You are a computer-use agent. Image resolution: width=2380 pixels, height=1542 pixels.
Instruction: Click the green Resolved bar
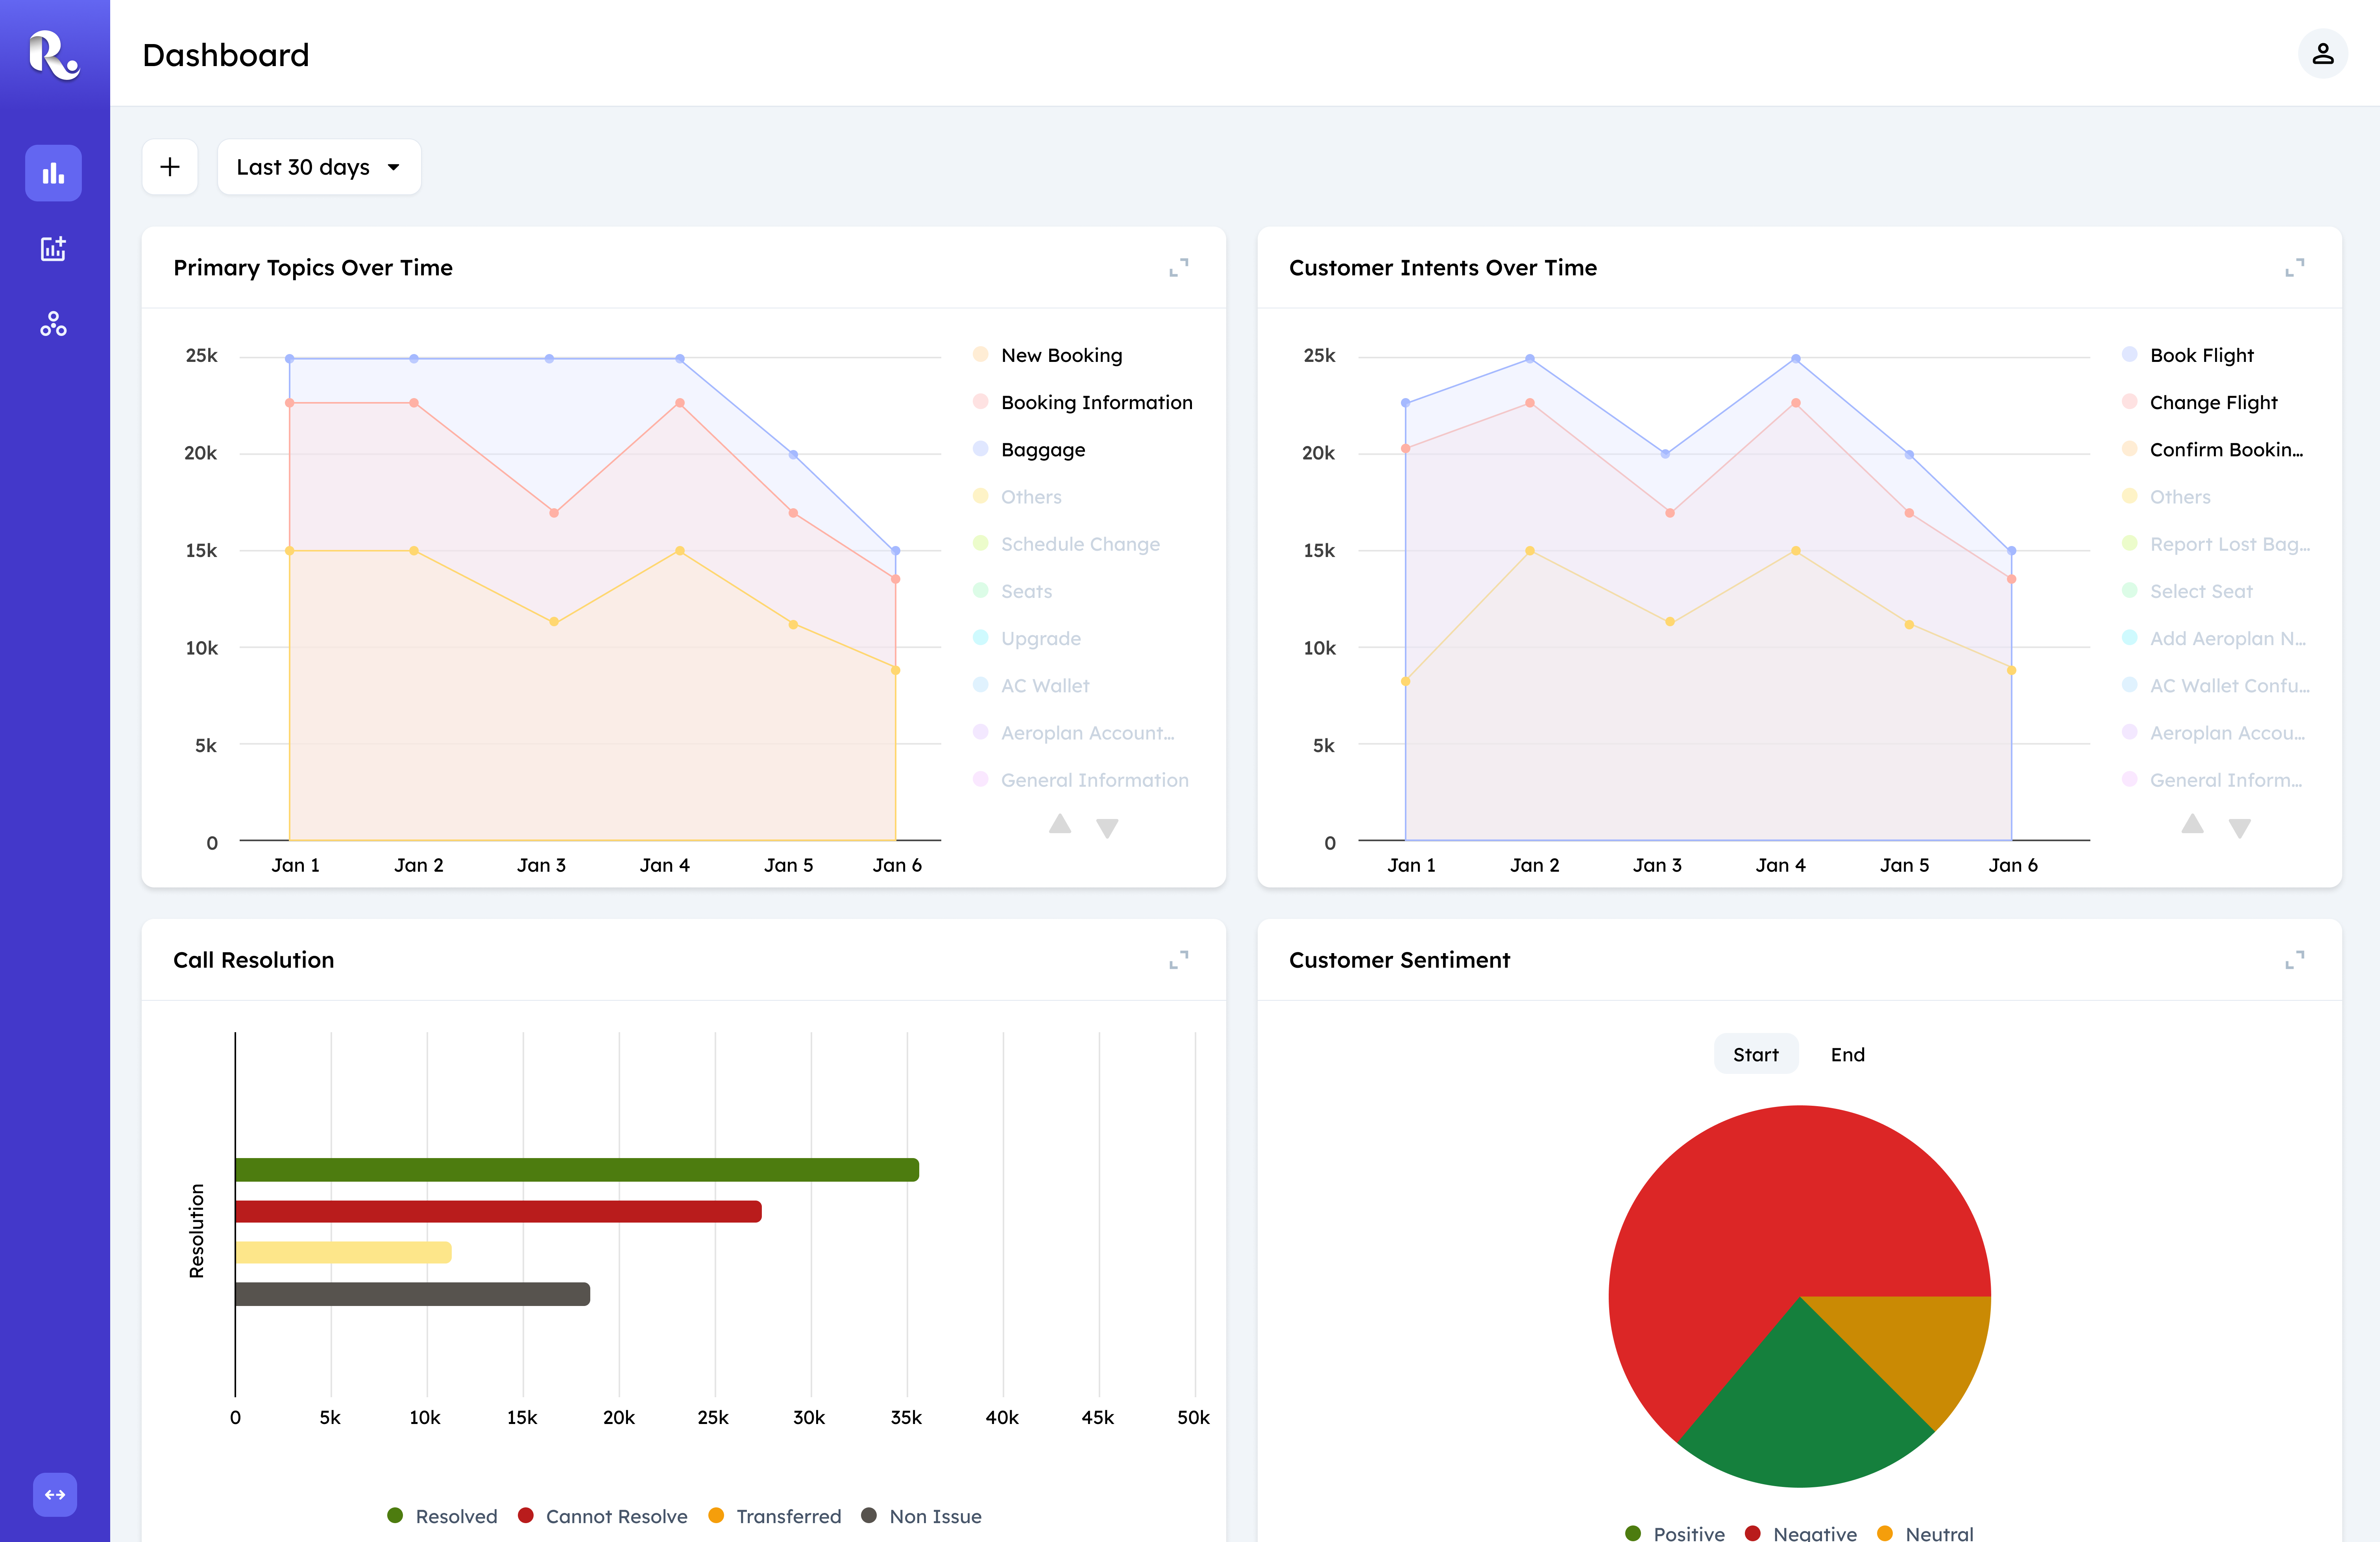577,1169
